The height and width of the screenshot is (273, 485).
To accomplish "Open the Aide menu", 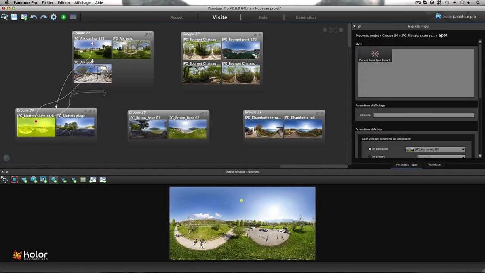I will click(99, 3).
